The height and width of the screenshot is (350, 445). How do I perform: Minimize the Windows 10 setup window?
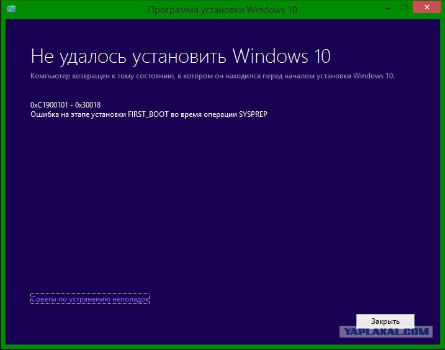tap(388, 7)
